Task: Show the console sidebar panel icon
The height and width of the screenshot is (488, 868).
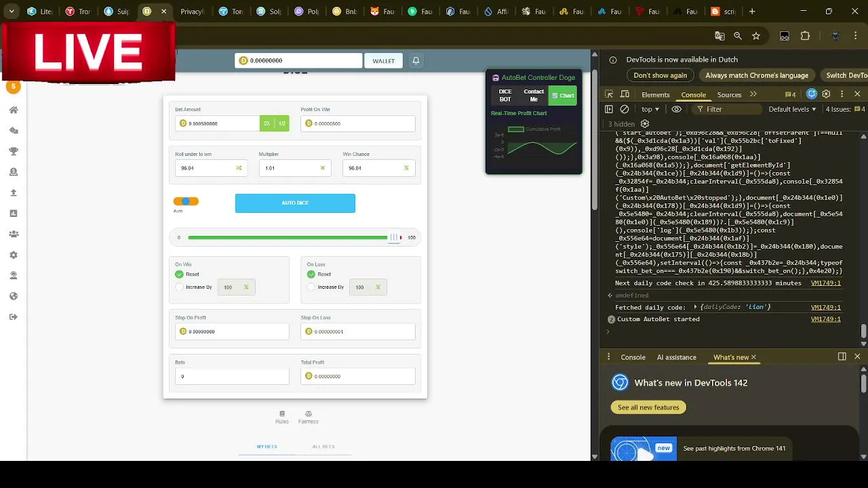Action: pyautogui.click(x=609, y=109)
